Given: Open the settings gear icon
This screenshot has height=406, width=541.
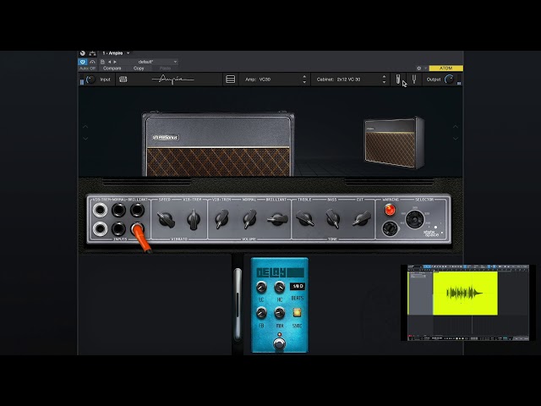Looking at the screenshot, I should (419, 69).
